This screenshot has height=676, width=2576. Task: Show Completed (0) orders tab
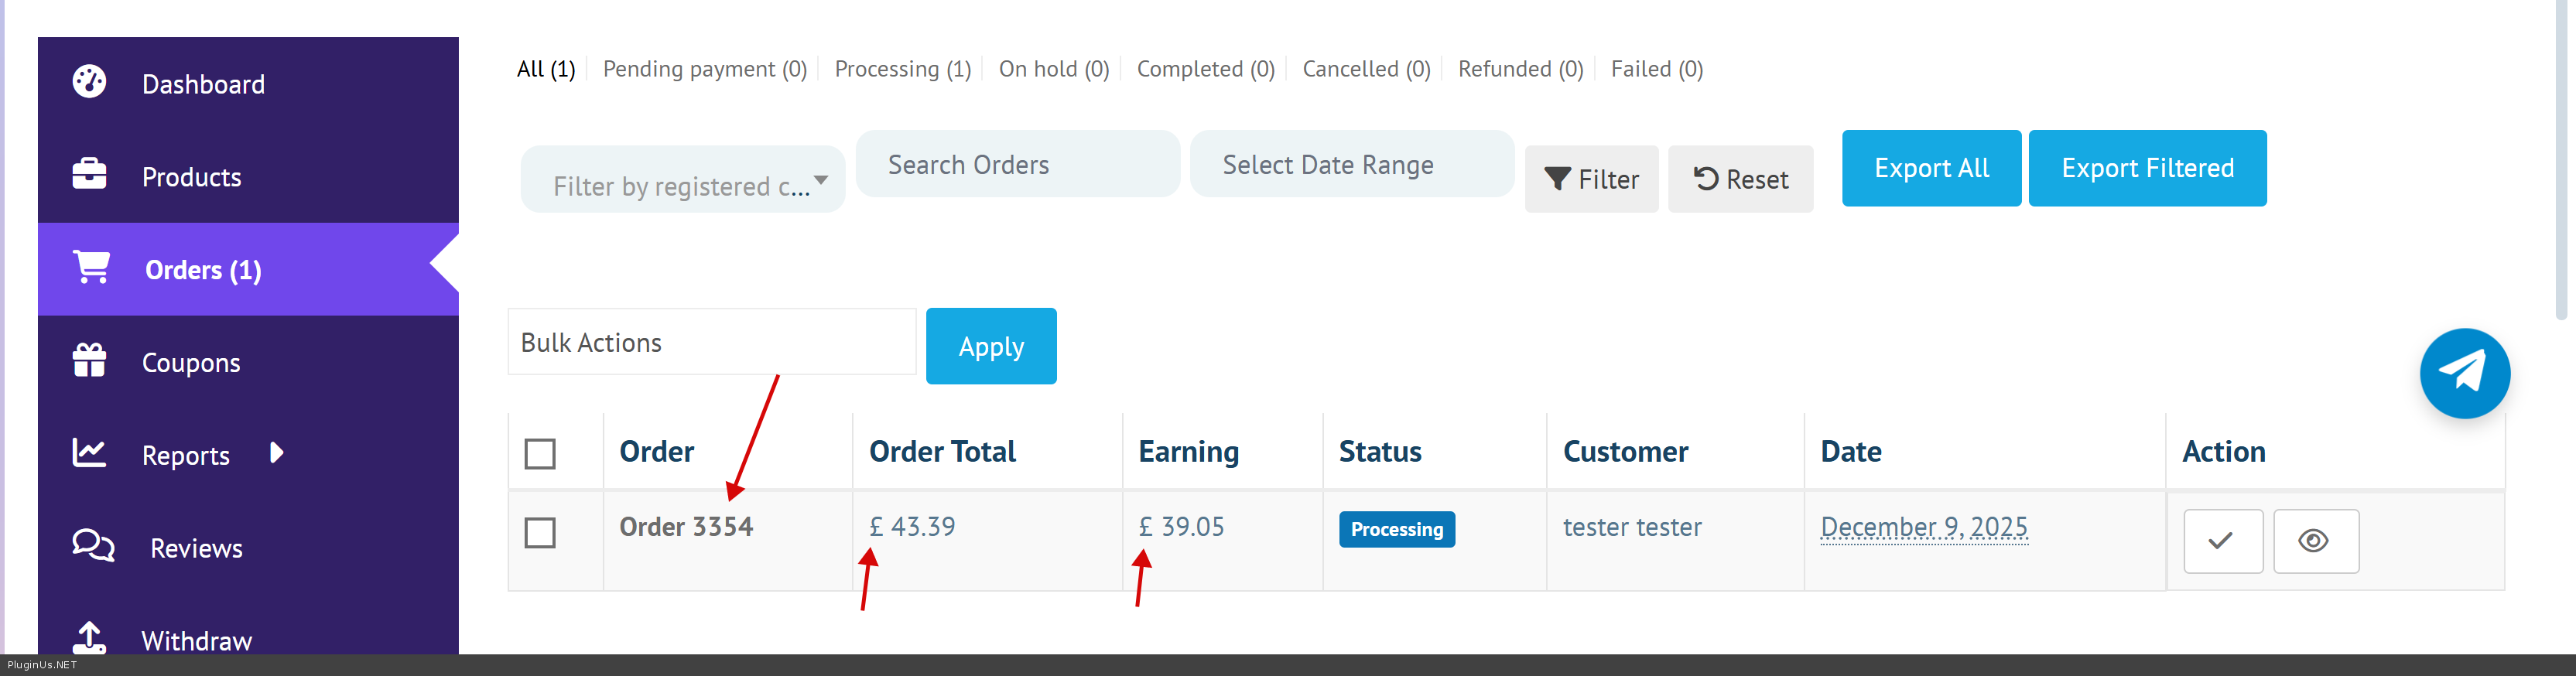pos(1205,69)
